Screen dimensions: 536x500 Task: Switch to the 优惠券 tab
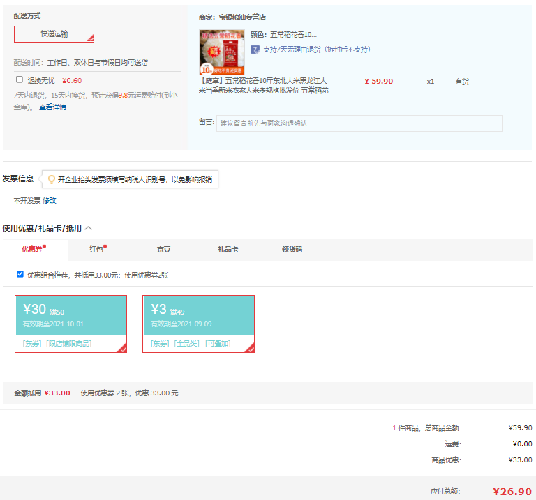click(36, 250)
